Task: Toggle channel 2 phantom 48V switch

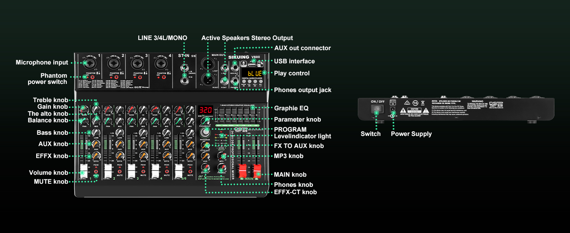Action: pyautogui.click(x=117, y=77)
